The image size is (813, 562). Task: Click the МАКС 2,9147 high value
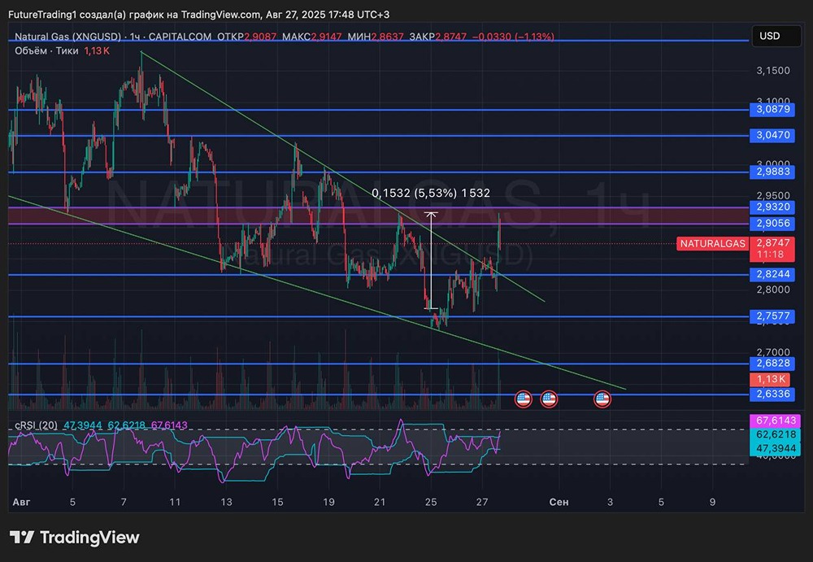(312, 37)
